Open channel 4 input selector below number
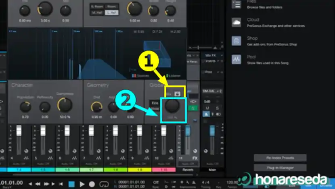The height and width of the screenshot is (189, 335). (19, 164)
